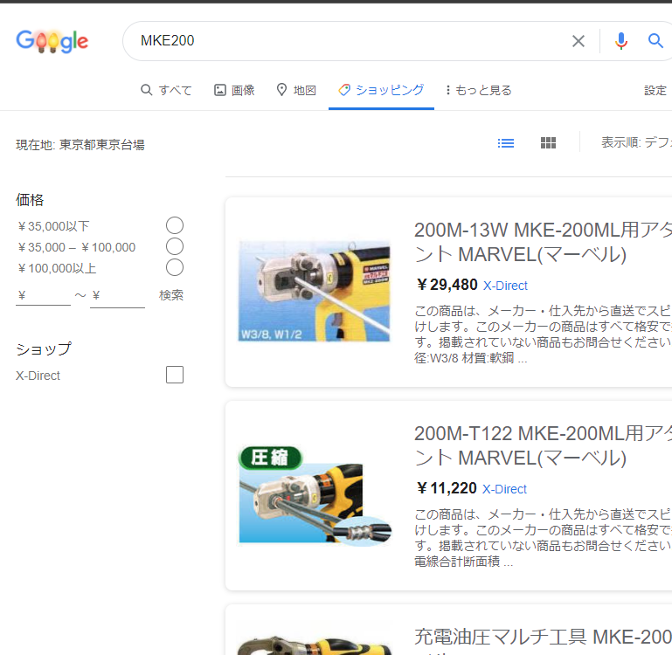Click the 価格 filter heading

click(30, 200)
